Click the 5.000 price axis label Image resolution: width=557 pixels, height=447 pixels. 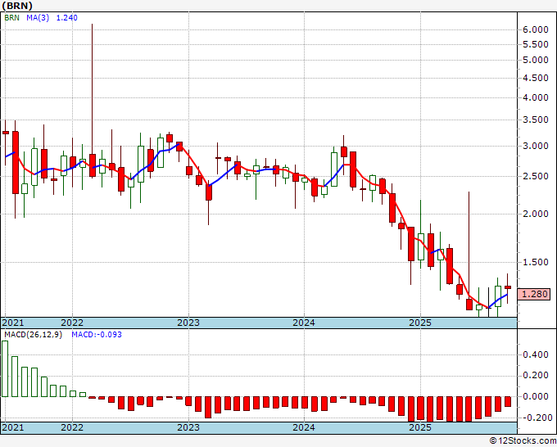tap(536, 60)
